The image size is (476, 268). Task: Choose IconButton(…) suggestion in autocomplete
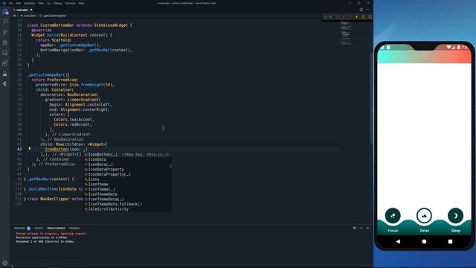pyautogui.click(x=127, y=154)
